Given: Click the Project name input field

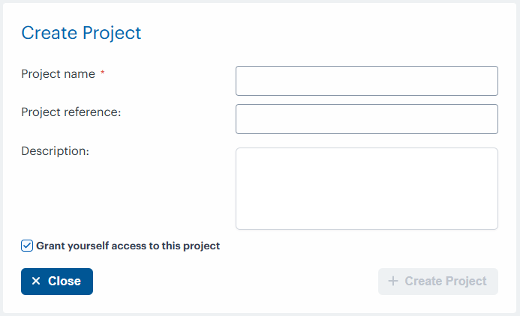Looking at the screenshot, I should 366,81.
